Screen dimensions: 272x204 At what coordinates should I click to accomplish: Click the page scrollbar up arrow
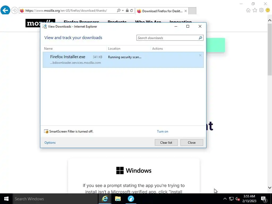pos(270,20)
